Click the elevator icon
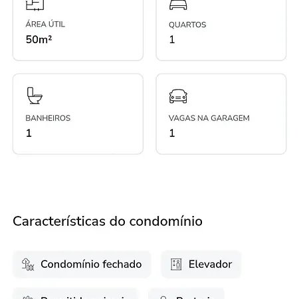 click(x=176, y=264)
